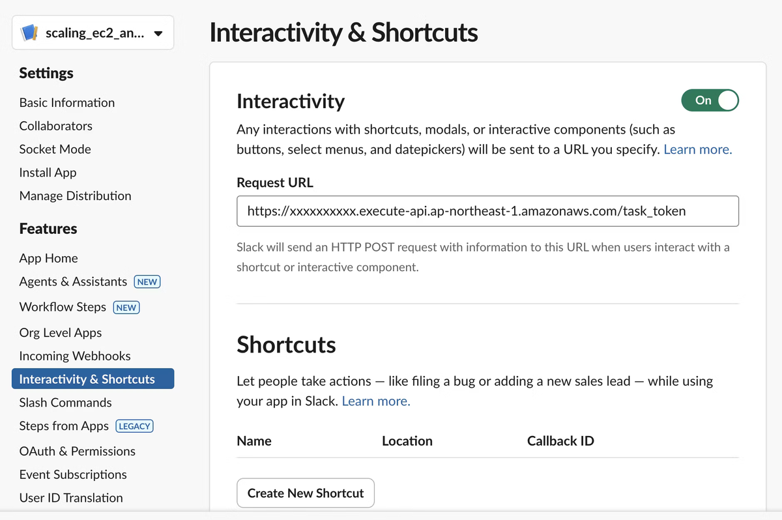Click the Name column header

[254, 441]
